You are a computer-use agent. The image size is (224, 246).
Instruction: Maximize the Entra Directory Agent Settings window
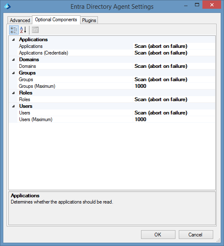coord(197,5)
